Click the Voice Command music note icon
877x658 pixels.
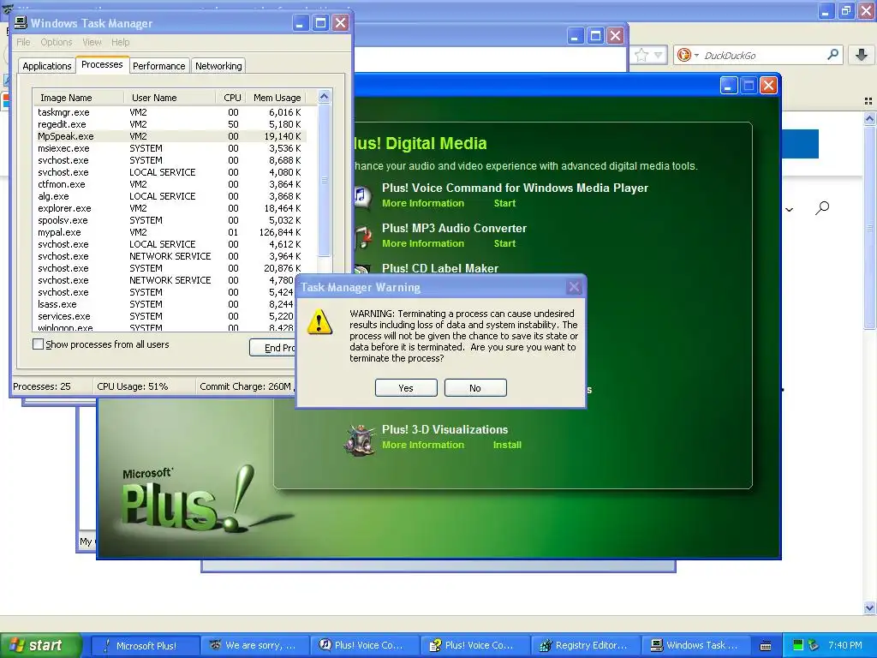pos(362,196)
